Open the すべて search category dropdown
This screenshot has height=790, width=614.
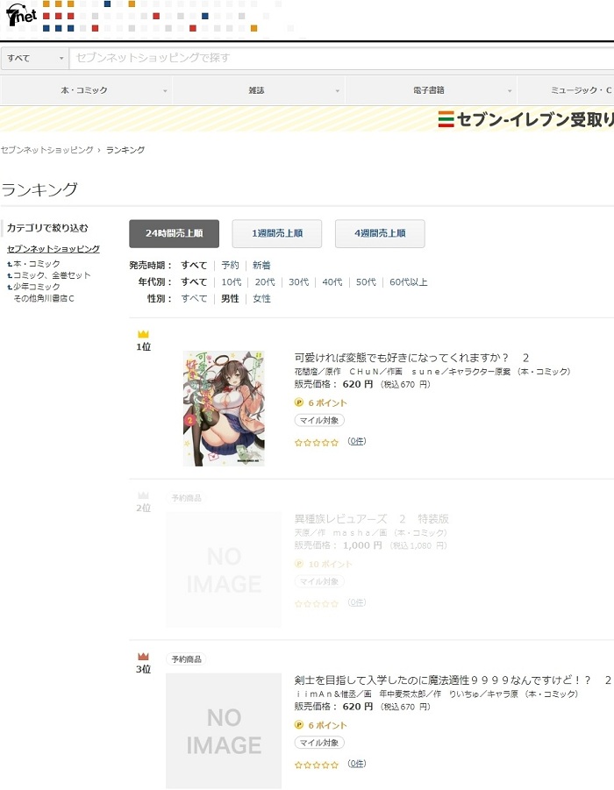tap(34, 58)
